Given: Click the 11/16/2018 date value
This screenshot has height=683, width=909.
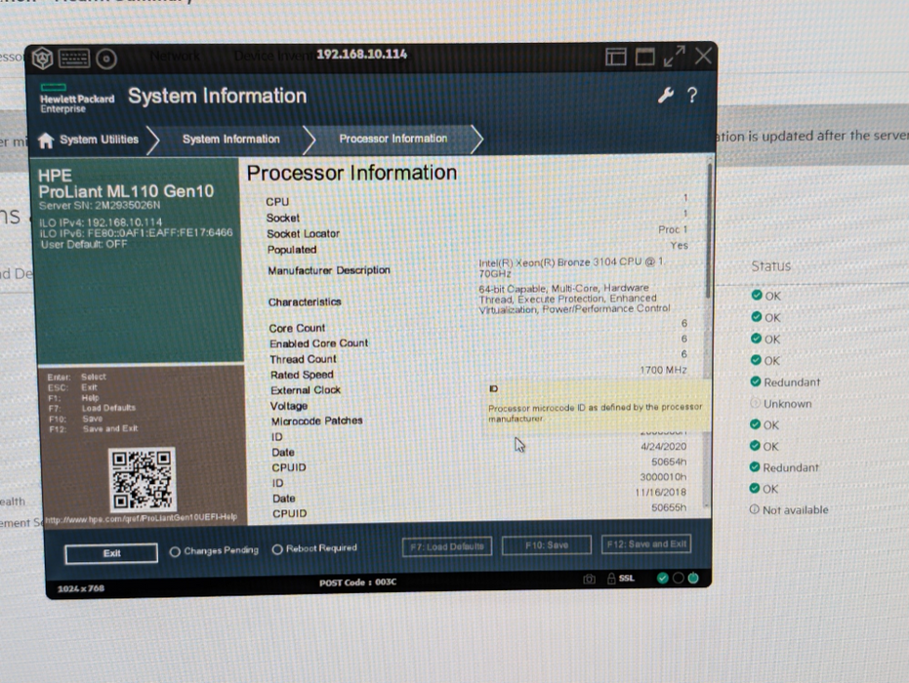Looking at the screenshot, I should point(660,493).
